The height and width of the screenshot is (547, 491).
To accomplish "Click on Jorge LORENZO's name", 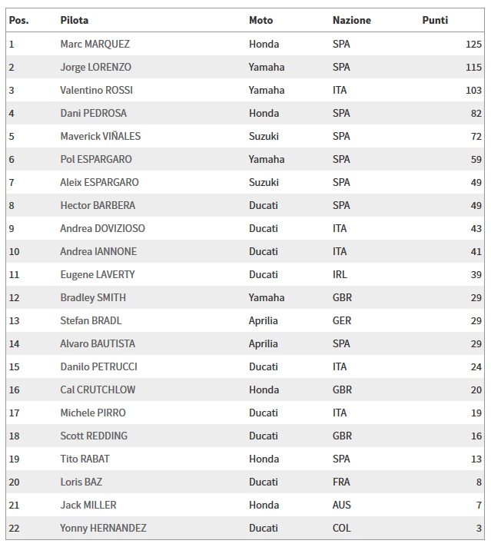I will [x=95, y=67].
